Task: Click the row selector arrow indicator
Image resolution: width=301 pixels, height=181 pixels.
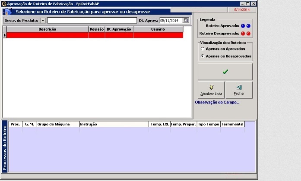Action: [5, 35]
